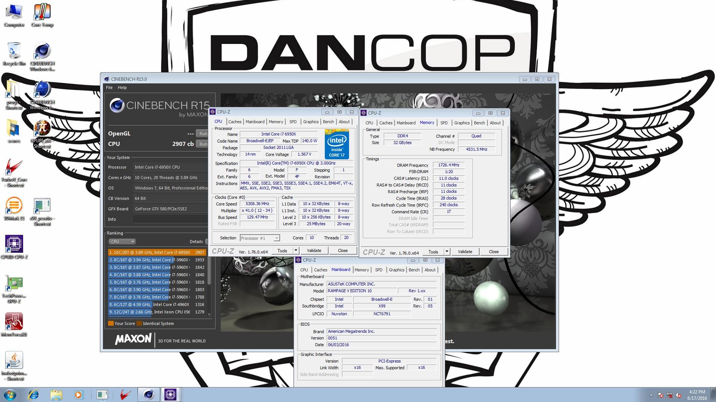
Task: Launch the CPUID CPU-Z desktop icon
Action: tap(14, 247)
